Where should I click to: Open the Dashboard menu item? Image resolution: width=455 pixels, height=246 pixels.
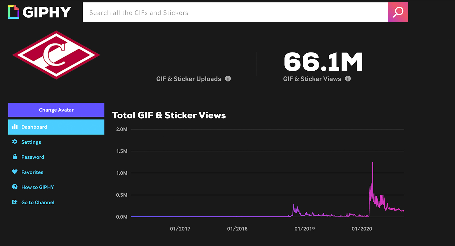[56, 127]
